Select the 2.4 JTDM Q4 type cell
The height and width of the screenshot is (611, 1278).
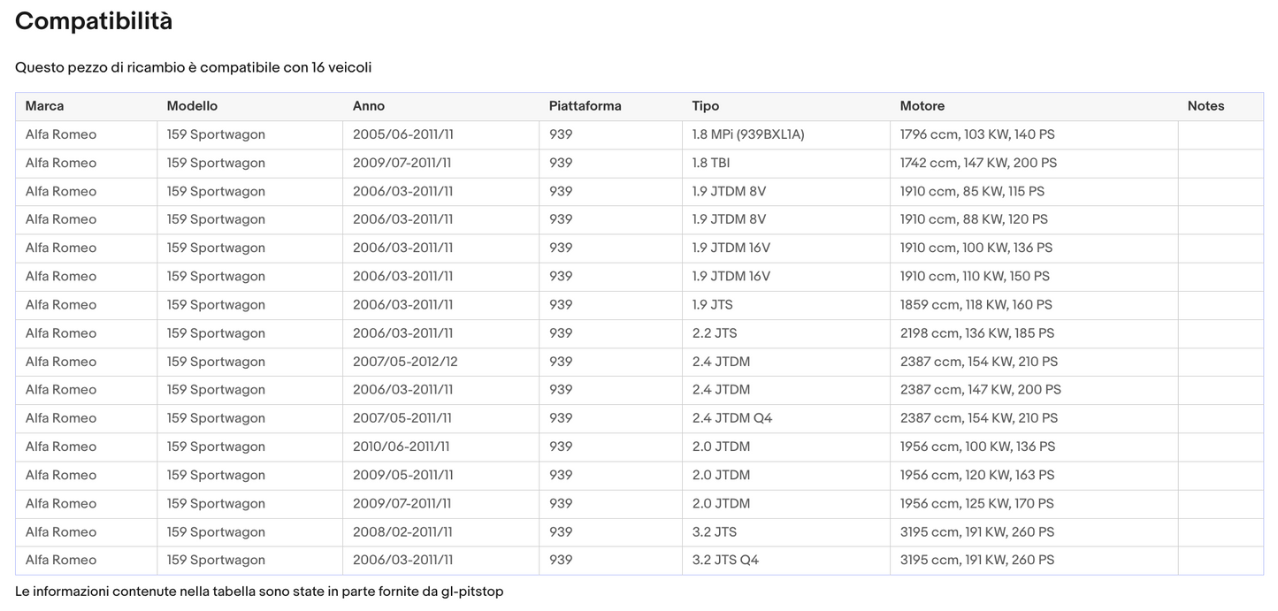pyautogui.click(x=731, y=418)
